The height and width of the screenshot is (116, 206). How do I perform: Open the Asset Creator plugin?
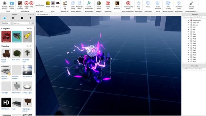click(40, 5)
